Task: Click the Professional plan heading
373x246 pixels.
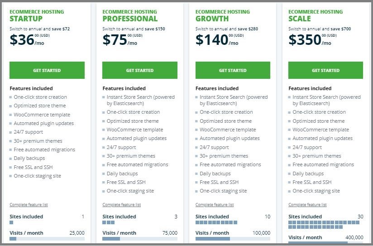Action: pos(130,19)
